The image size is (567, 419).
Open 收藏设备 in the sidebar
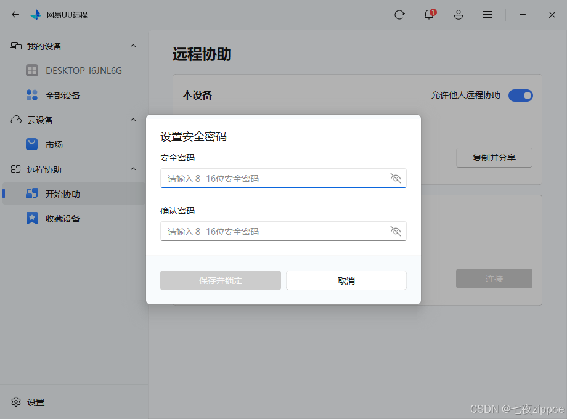(74, 218)
